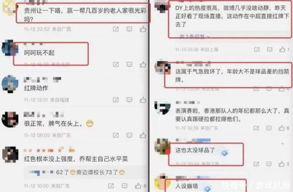The height and width of the screenshot is (192, 293).
Task: Expand the '共2条回复' replies
Action: (194, 36)
